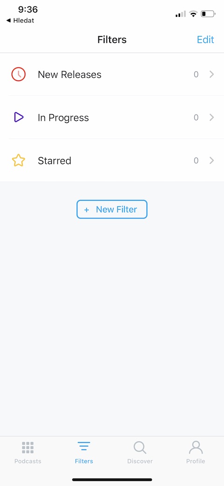
Task: Open the In Progress filter text
Action: (x=63, y=118)
